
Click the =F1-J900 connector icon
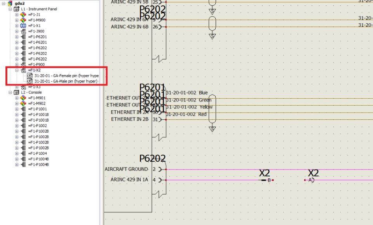point(23,31)
